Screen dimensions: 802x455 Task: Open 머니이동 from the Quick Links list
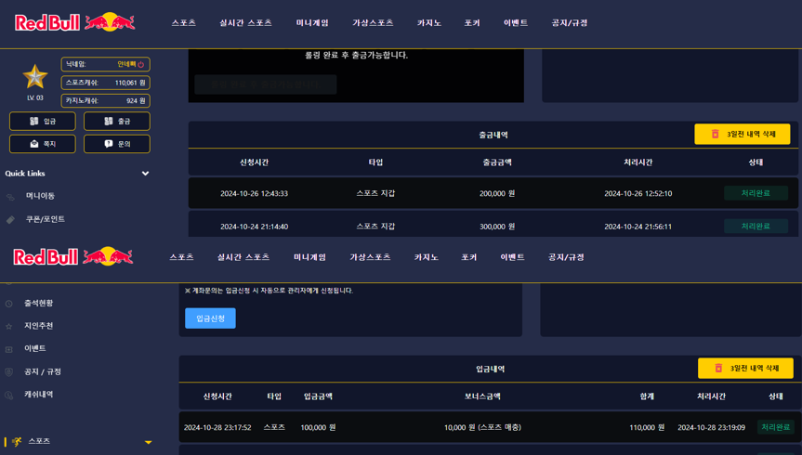click(x=40, y=196)
